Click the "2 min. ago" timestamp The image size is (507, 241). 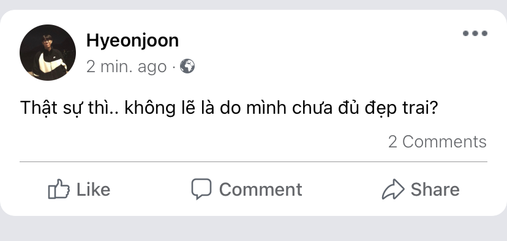click(x=126, y=67)
